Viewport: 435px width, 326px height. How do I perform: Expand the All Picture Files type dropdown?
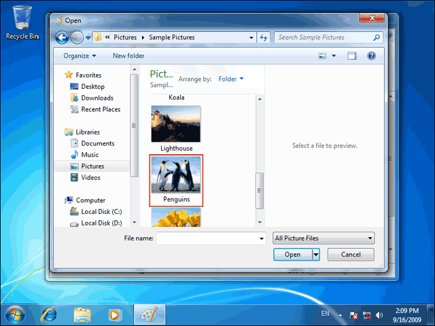(324, 238)
